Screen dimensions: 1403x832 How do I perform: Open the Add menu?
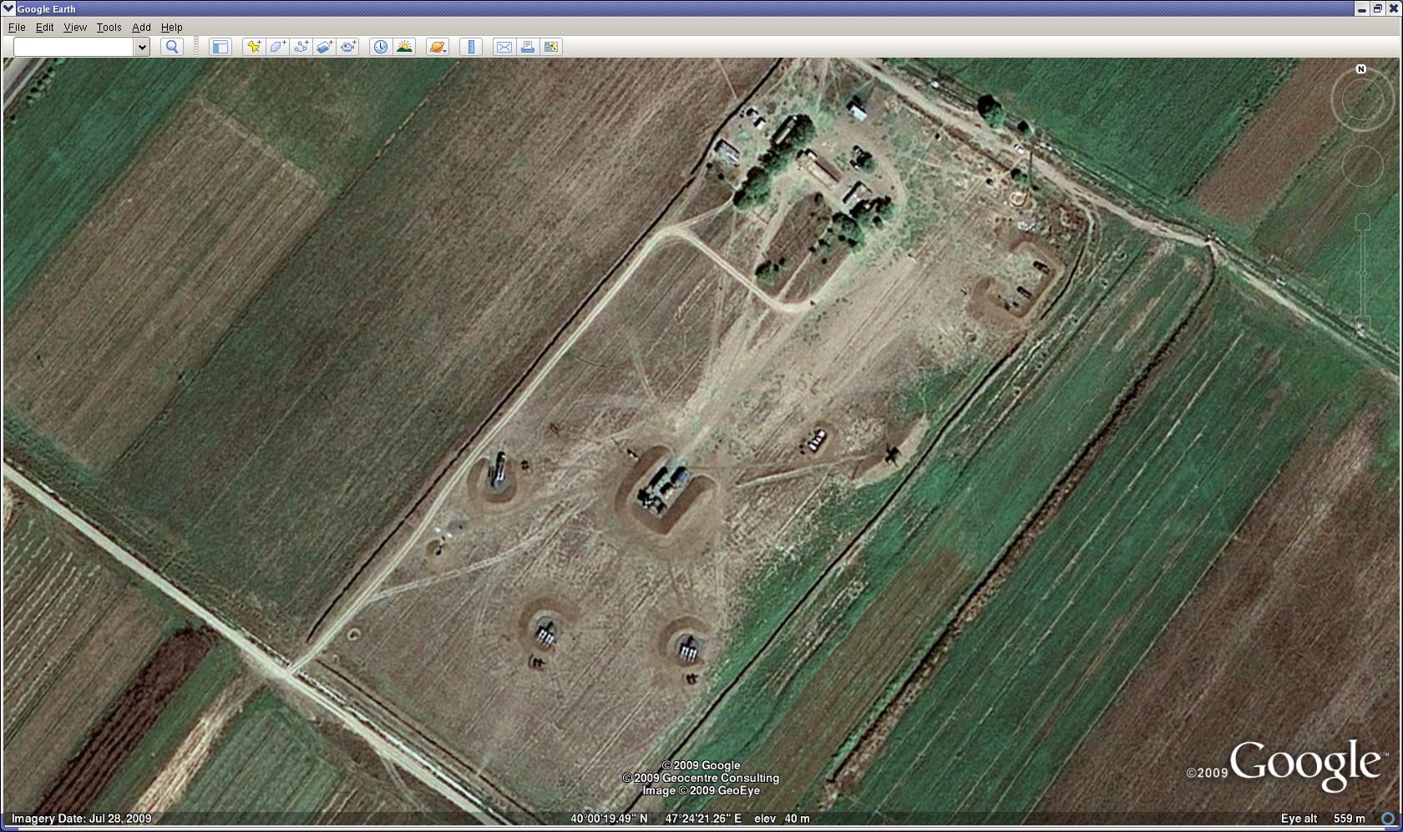coord(141,28)
